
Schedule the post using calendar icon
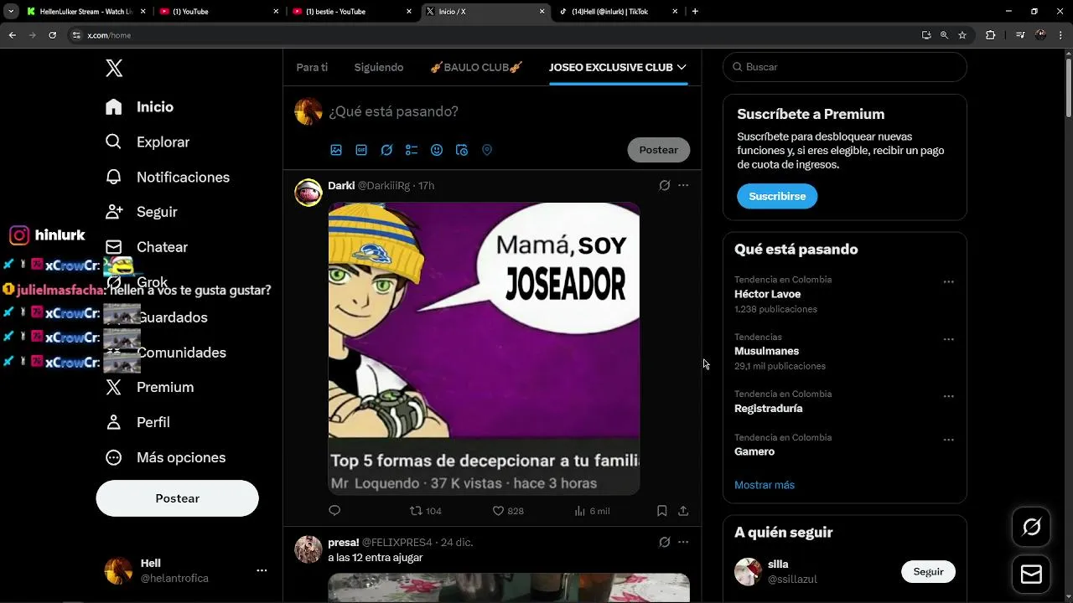462,150
